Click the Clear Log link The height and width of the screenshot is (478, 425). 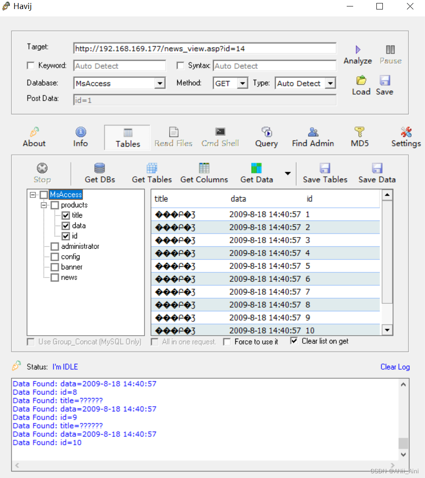click(395, 367)
